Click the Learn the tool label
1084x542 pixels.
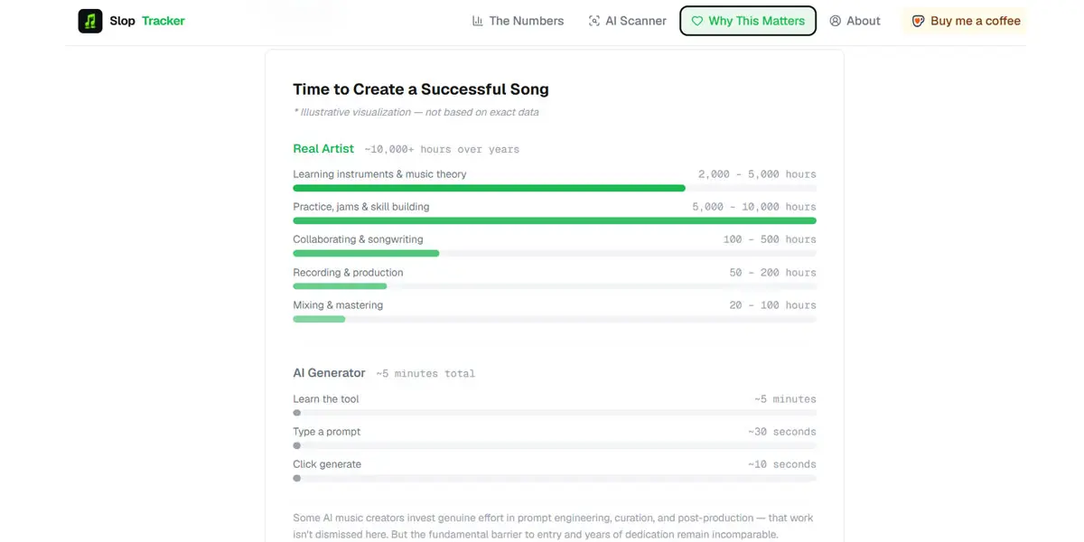pyautogui.click(x=326, y=399)
